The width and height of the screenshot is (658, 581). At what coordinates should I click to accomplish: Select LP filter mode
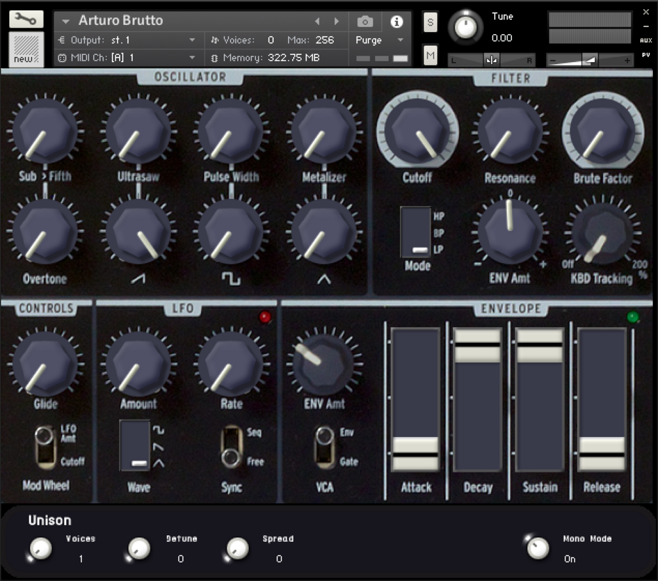tap(439, 249)
